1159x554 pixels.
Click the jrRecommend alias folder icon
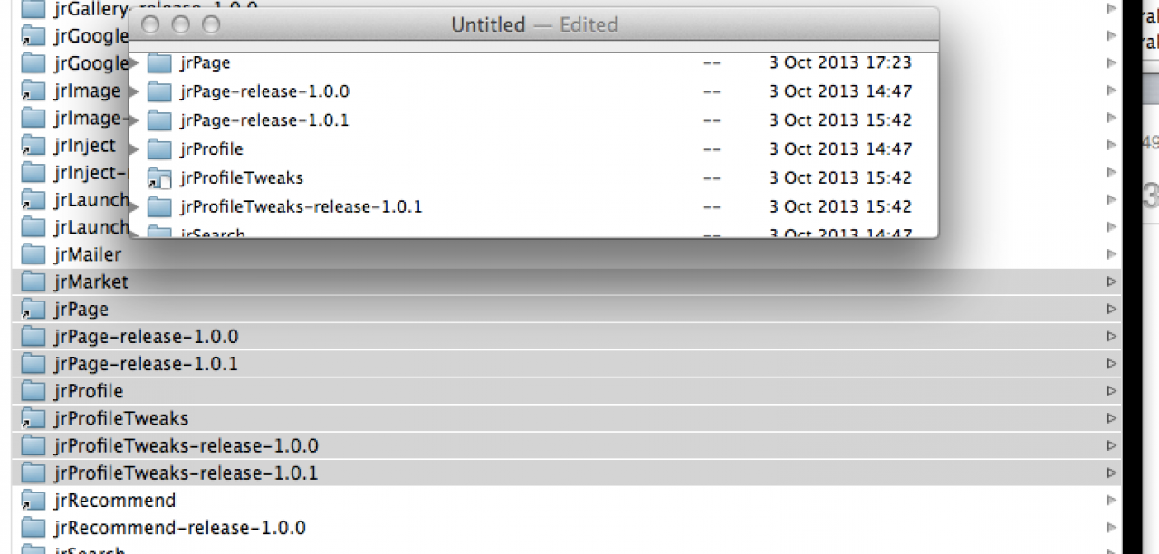(x=33, y=501)
